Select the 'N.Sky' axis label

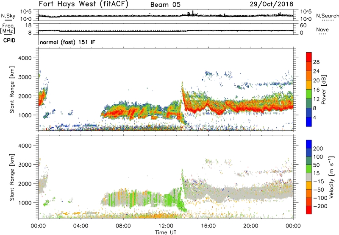coord(8,16)
